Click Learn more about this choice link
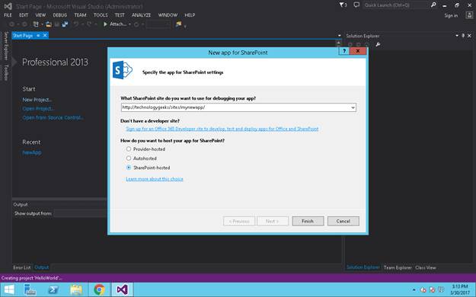This screenshot has width=476, height=297. (155, 179)
